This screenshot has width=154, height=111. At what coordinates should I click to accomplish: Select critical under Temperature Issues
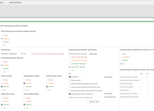(x=24, y=80)
